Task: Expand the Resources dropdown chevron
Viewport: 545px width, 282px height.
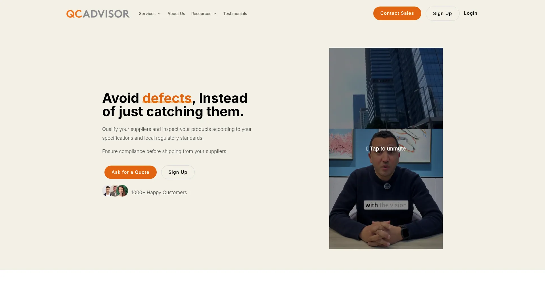Action: click(215, 14)
